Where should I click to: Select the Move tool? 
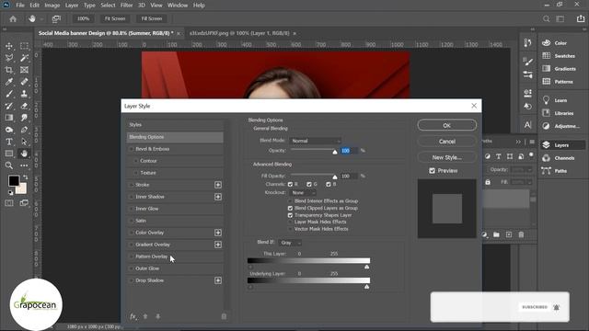(9, 46)
